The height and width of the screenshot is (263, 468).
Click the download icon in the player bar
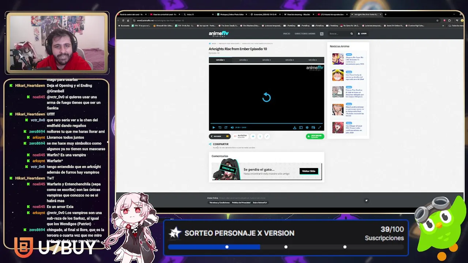295,127
